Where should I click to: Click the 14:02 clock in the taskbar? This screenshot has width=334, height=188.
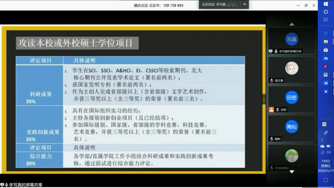click(326, 161)
